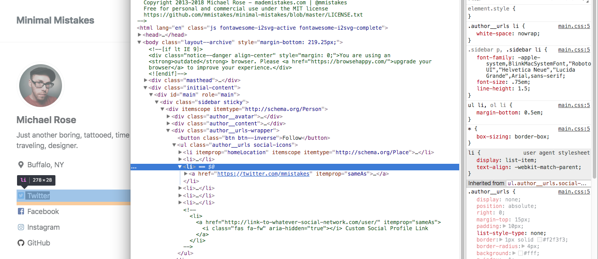
Task: Open main.css:5 for ul li, ol li rule
Action: coord(574,105)
